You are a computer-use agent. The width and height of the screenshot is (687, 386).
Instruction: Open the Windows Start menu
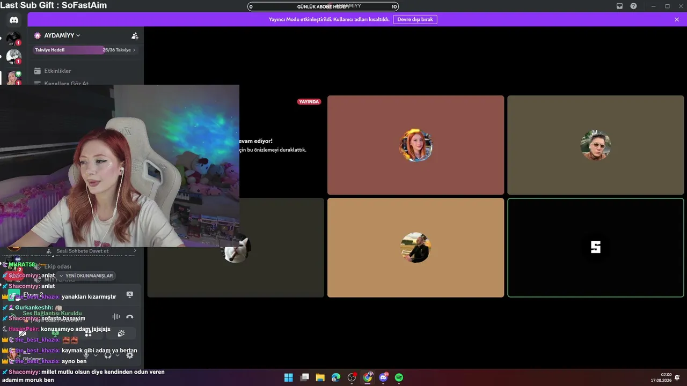[x=288, y=377]
